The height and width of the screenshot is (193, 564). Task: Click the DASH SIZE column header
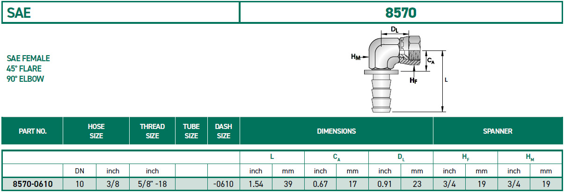point(224,131)
